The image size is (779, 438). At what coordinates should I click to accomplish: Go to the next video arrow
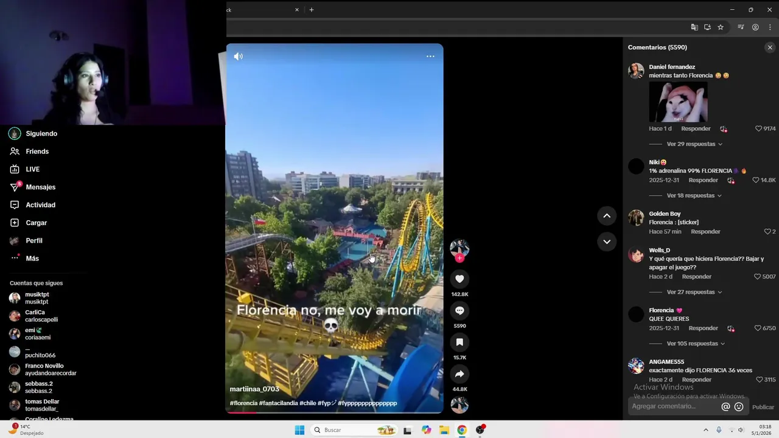pyautogui.click(x=607, y=242)
